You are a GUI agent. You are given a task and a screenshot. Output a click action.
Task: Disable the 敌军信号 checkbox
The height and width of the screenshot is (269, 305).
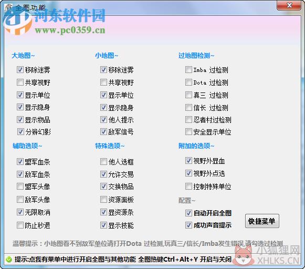[103, 132]
